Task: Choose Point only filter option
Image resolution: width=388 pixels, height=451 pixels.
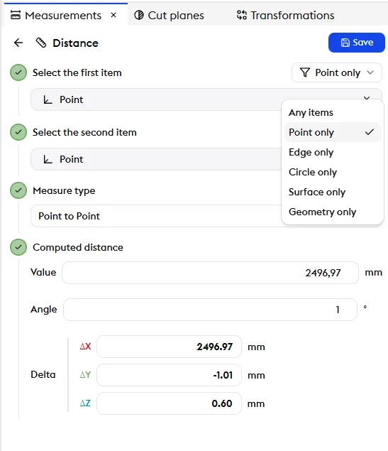Action: pyautogui.click(x=333, y=132)
